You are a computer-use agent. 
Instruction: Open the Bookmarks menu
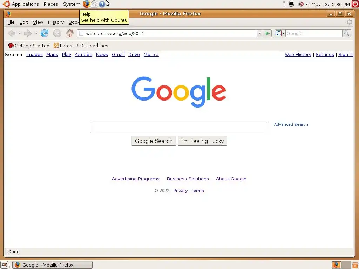click(74, 22)
